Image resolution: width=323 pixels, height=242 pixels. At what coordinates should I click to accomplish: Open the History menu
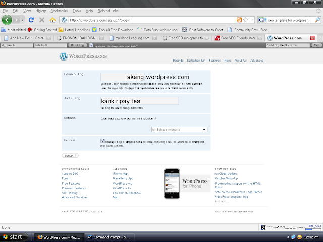pyautogui.click(x=40, y=11)
